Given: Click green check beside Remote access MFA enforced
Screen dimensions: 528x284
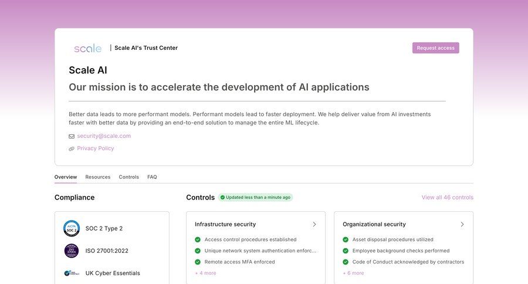Looking at the screenshot, I should click(198, 262).
